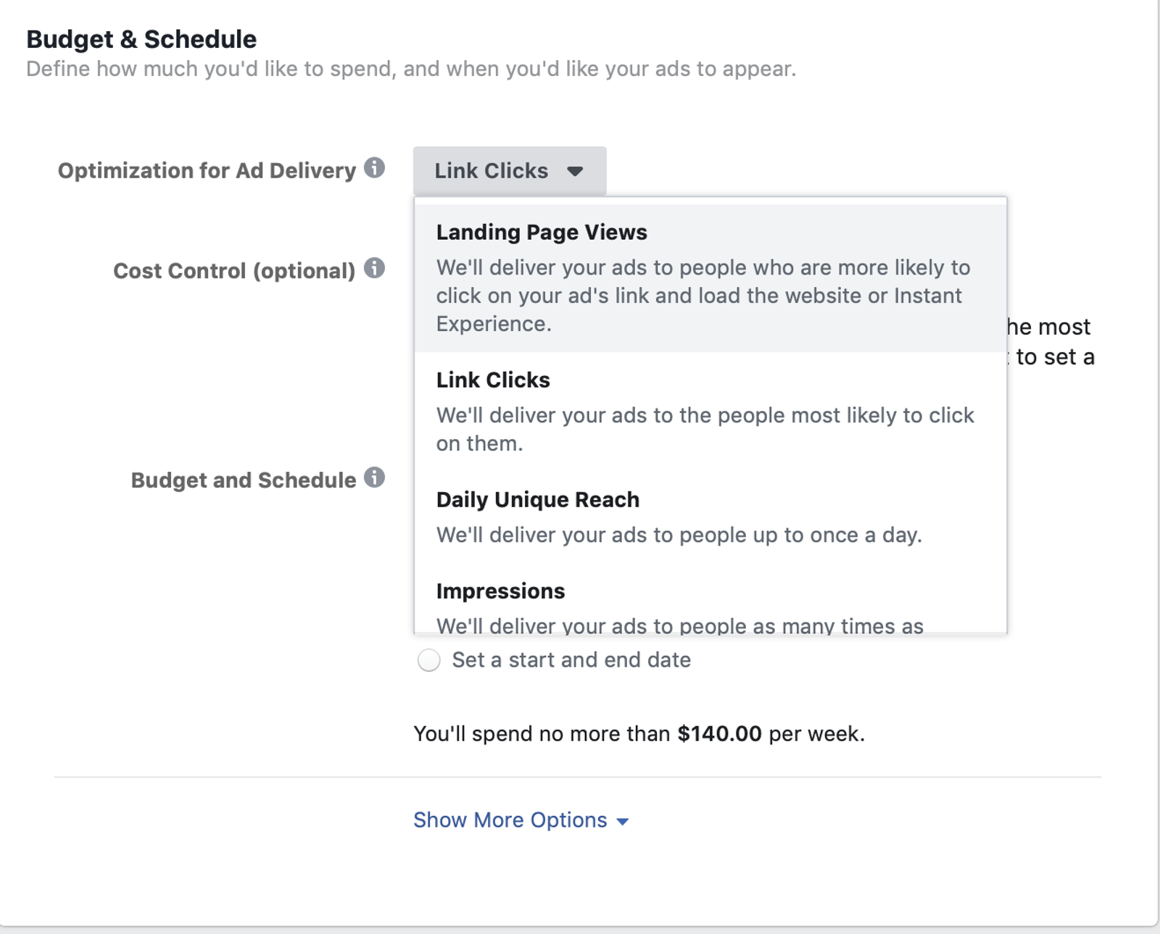
Task: Select Set a start and end date radio
Action: click(428, 660)
